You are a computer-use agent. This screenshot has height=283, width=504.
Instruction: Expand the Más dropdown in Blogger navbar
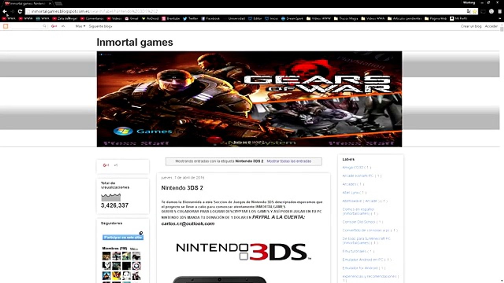pos(80,26)
